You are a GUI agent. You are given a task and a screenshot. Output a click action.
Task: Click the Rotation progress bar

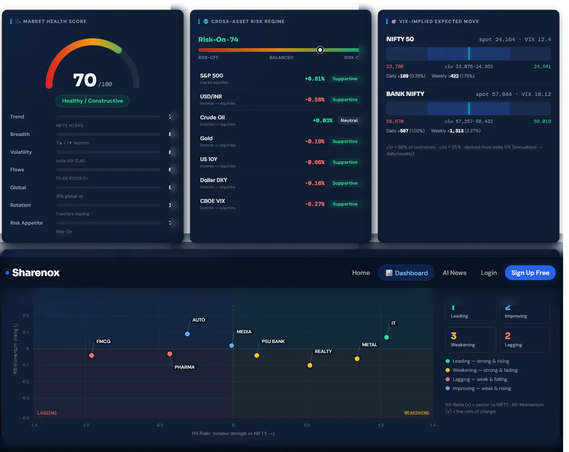(108, 205)
